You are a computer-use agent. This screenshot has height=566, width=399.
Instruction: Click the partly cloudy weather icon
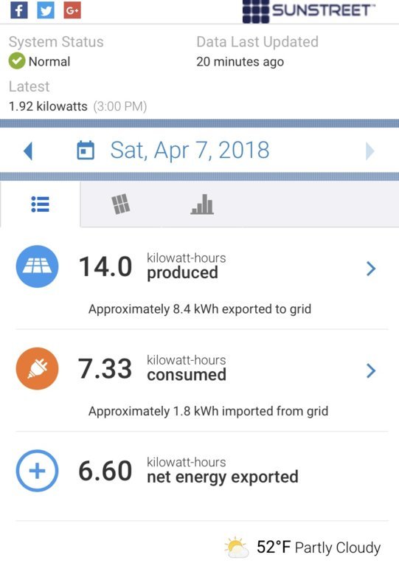tap(236, 548)
